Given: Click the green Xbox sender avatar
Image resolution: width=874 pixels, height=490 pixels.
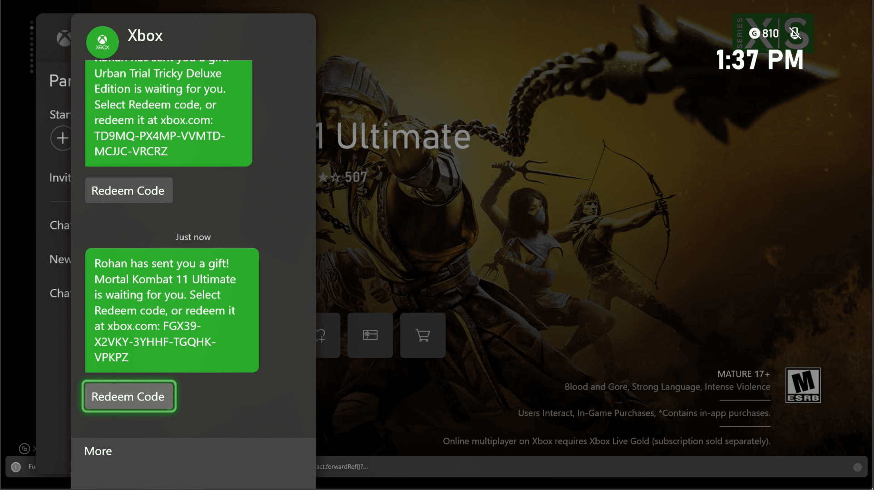Looking at the screenshot, I should click(103, 42).
